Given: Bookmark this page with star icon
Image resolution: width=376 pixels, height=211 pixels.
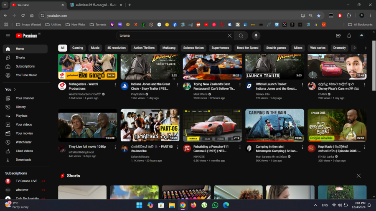Looking at the screenshot, I should pyautogui.click(x=319, y=15).
